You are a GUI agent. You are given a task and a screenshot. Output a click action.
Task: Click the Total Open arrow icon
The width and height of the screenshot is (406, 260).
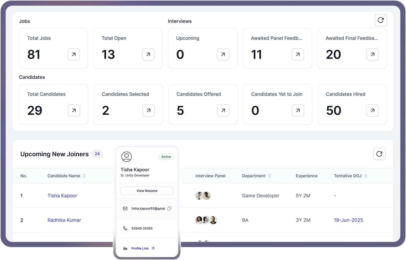click(x=148, y=54)
